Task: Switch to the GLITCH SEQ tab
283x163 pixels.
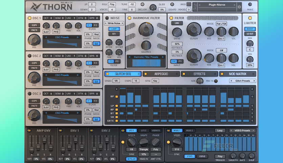Action: (123, 74)
